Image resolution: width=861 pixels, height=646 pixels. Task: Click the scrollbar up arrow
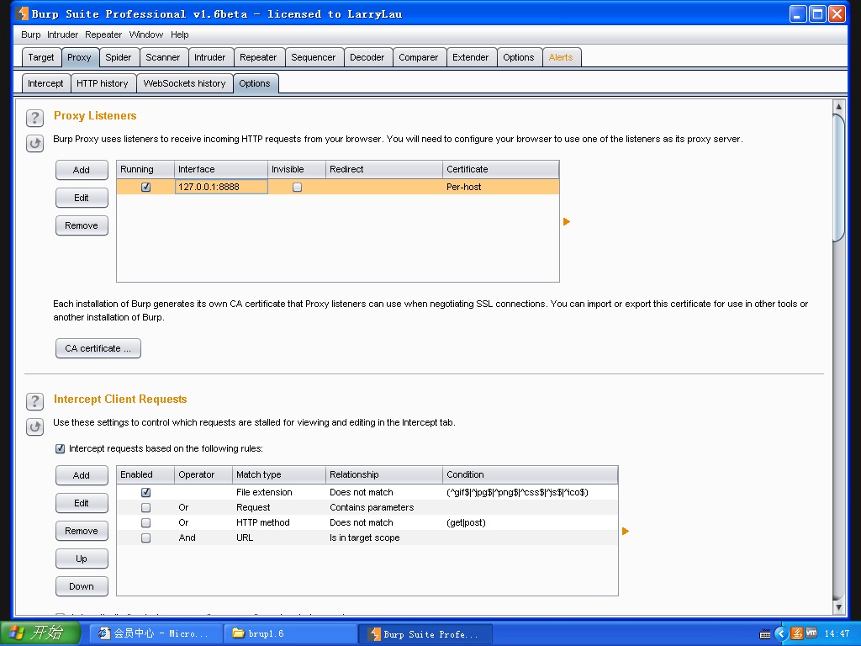[838, 106]
